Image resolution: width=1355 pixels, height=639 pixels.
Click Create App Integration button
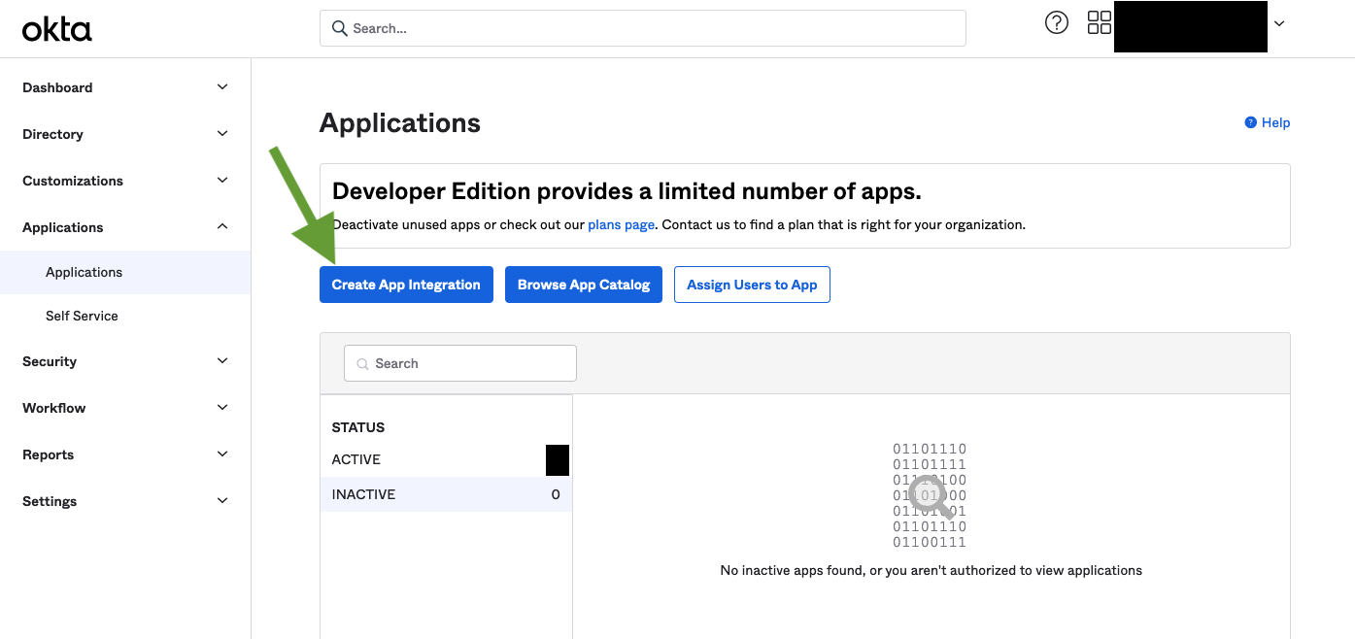406,285
